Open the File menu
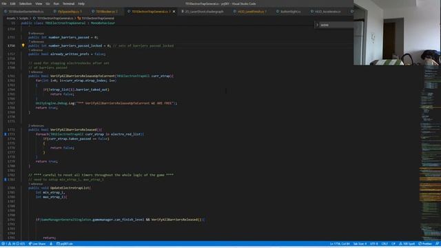The width and height of the screenshot is (441, 248). coord(4,3)
